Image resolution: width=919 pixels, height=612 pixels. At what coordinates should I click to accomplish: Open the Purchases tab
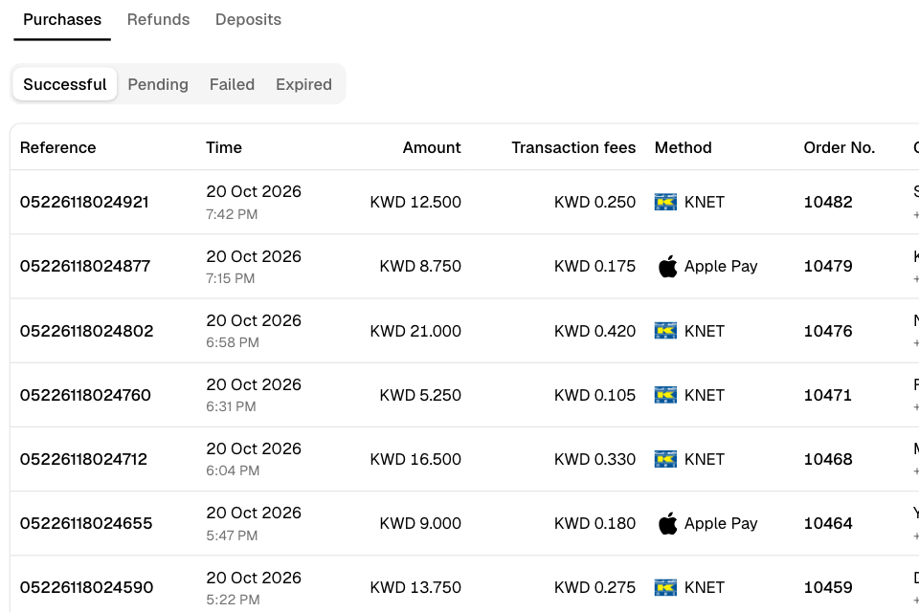click(62, 19)
